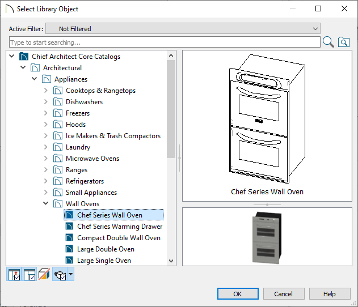Viewport: 358px width, 307px height.
Task: Click the Microwave Ovens folder icon
Action: click(58, 159)
